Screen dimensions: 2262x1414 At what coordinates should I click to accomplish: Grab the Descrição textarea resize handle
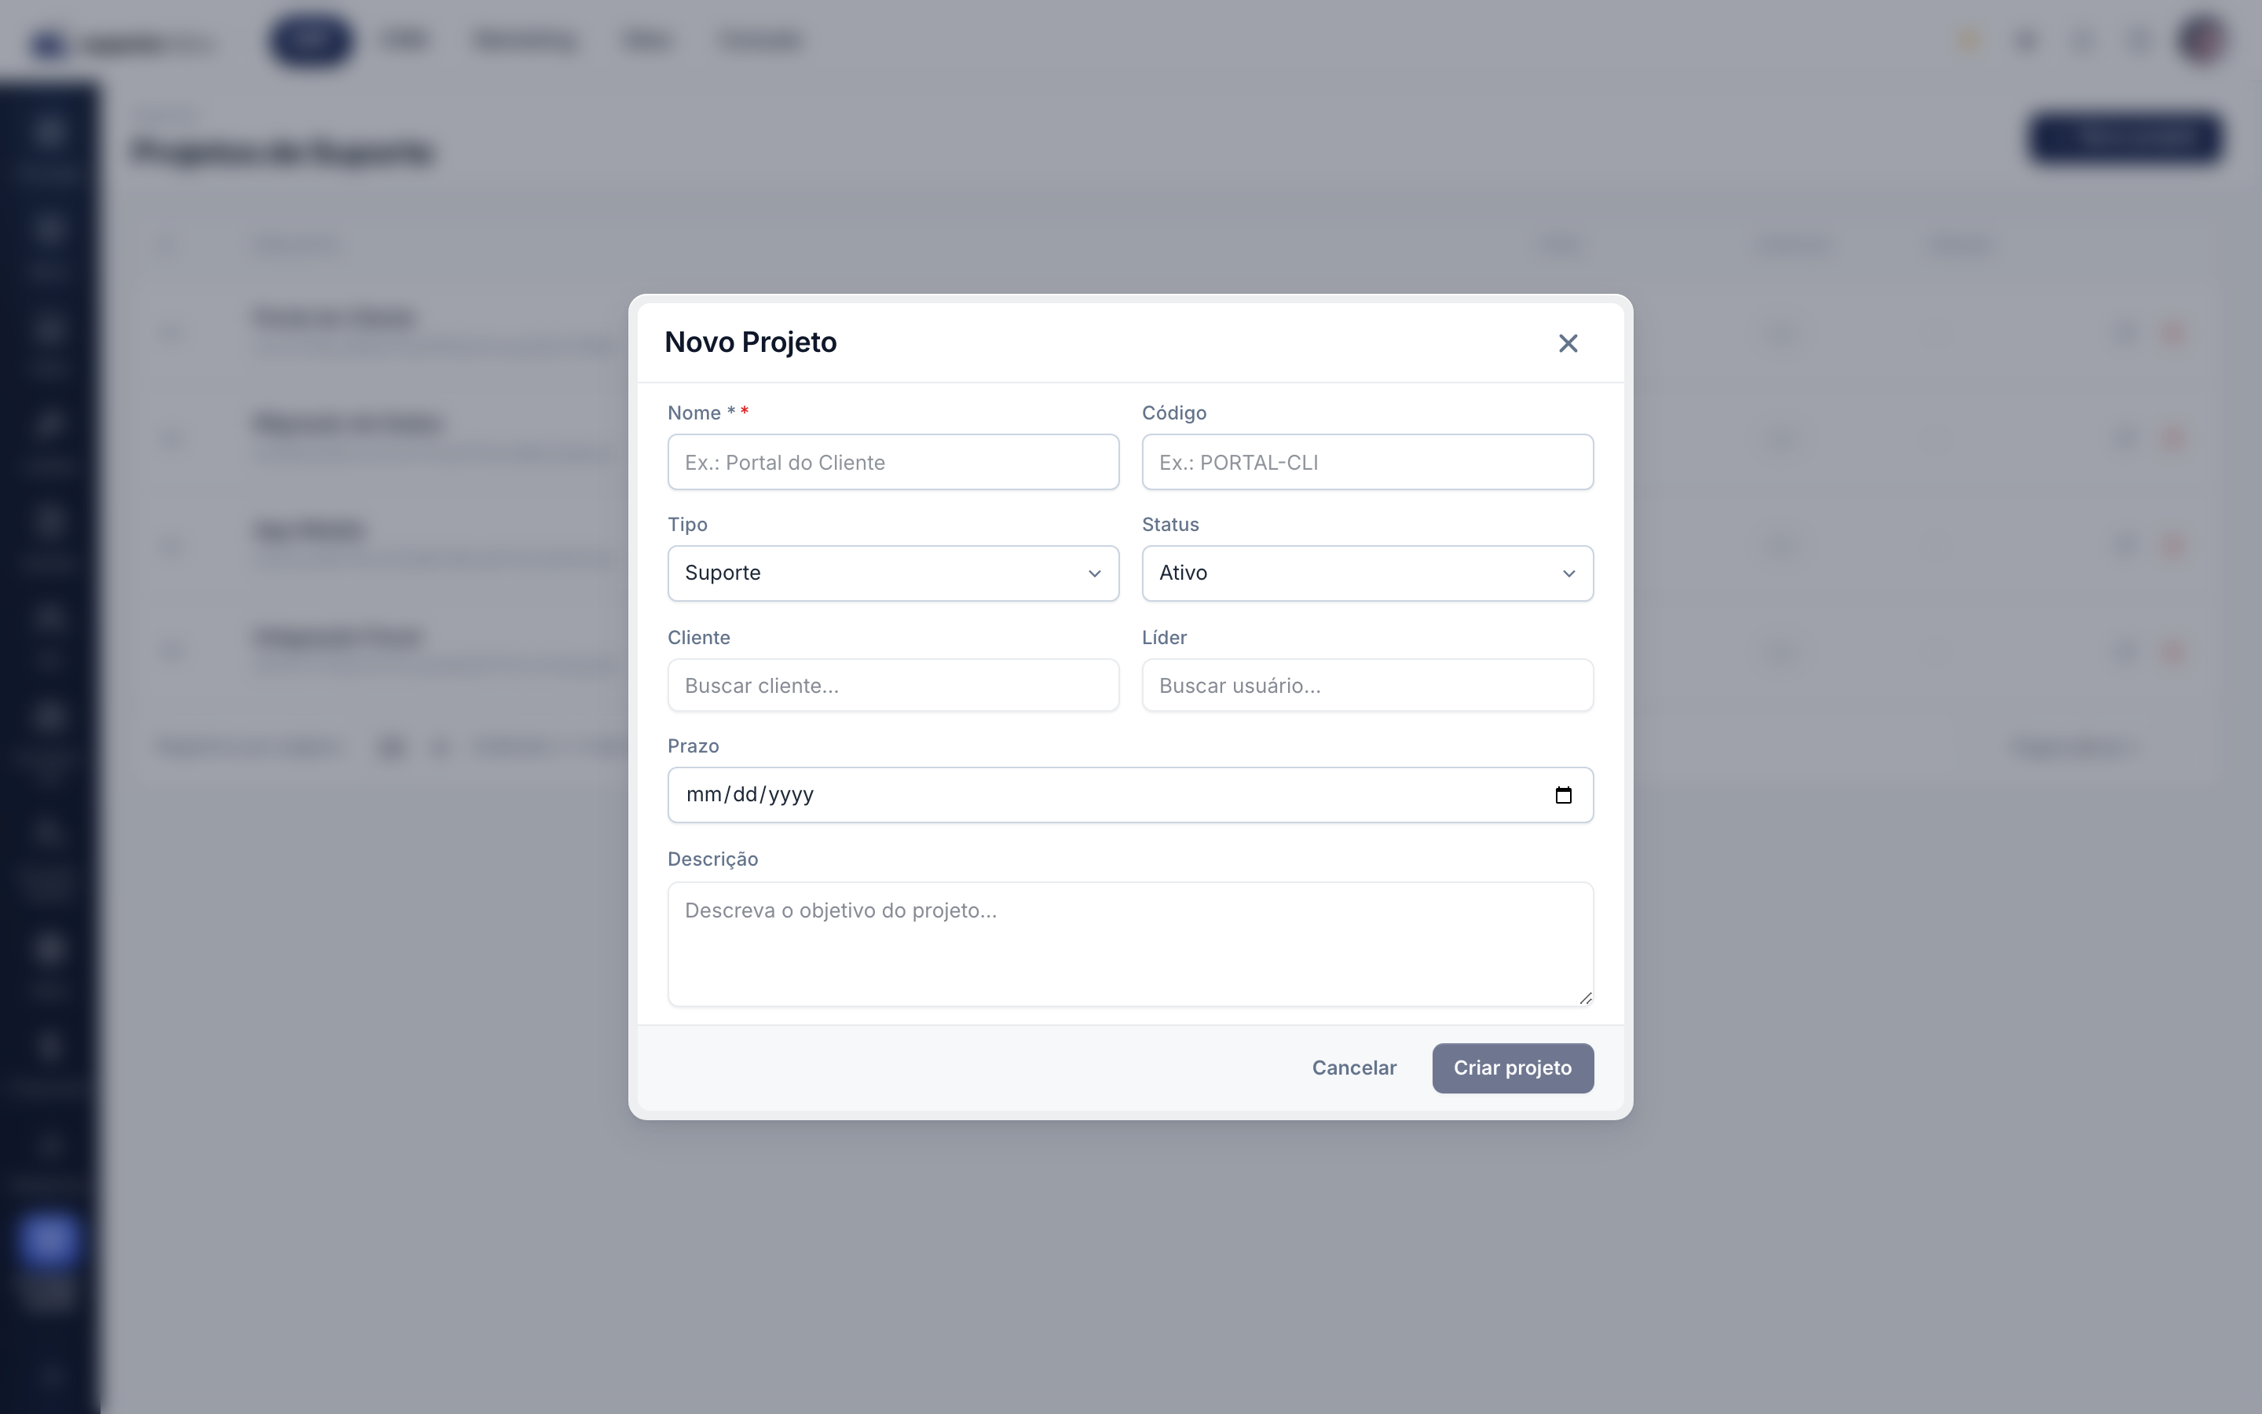[x=1584, y=998]
